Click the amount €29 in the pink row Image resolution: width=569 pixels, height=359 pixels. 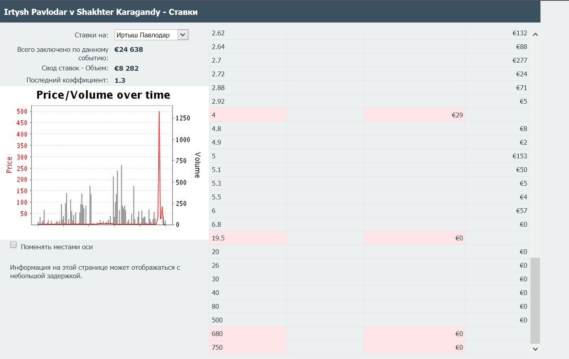click(457, 115)
